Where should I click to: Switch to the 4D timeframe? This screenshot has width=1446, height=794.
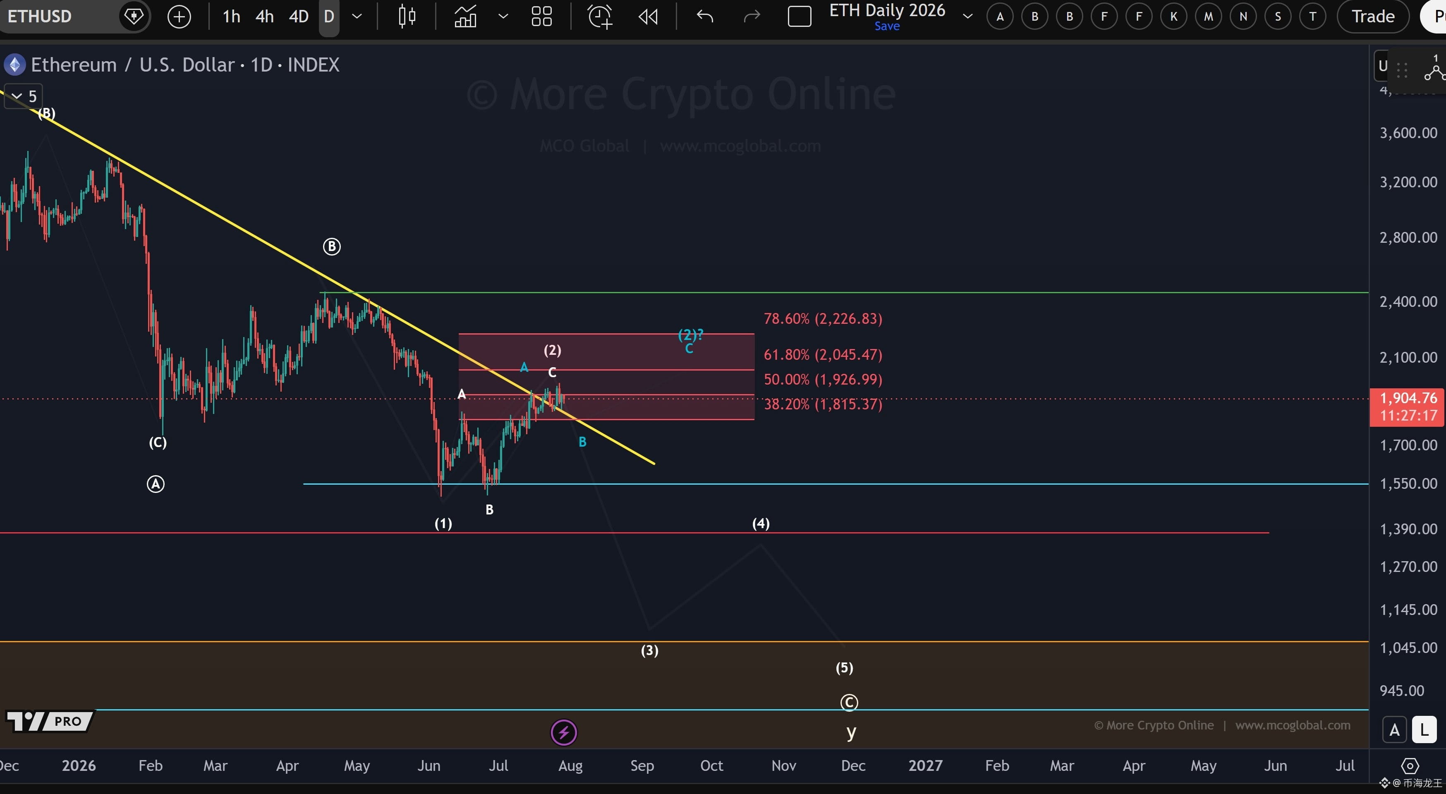click(299, 16)
